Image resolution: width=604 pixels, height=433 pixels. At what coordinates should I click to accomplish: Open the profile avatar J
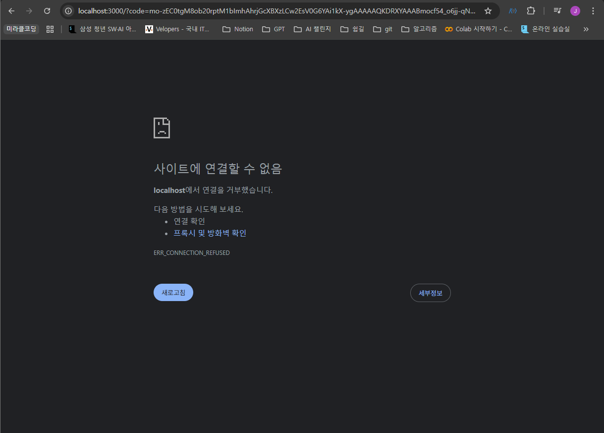pyautogui.click(x=575, y=11)
